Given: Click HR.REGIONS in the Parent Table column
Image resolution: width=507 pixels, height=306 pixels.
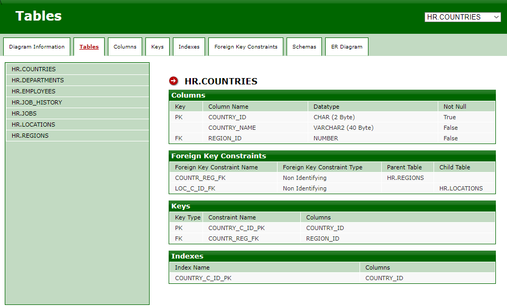Looking at the screenshot, I should [x=405, y=178].
